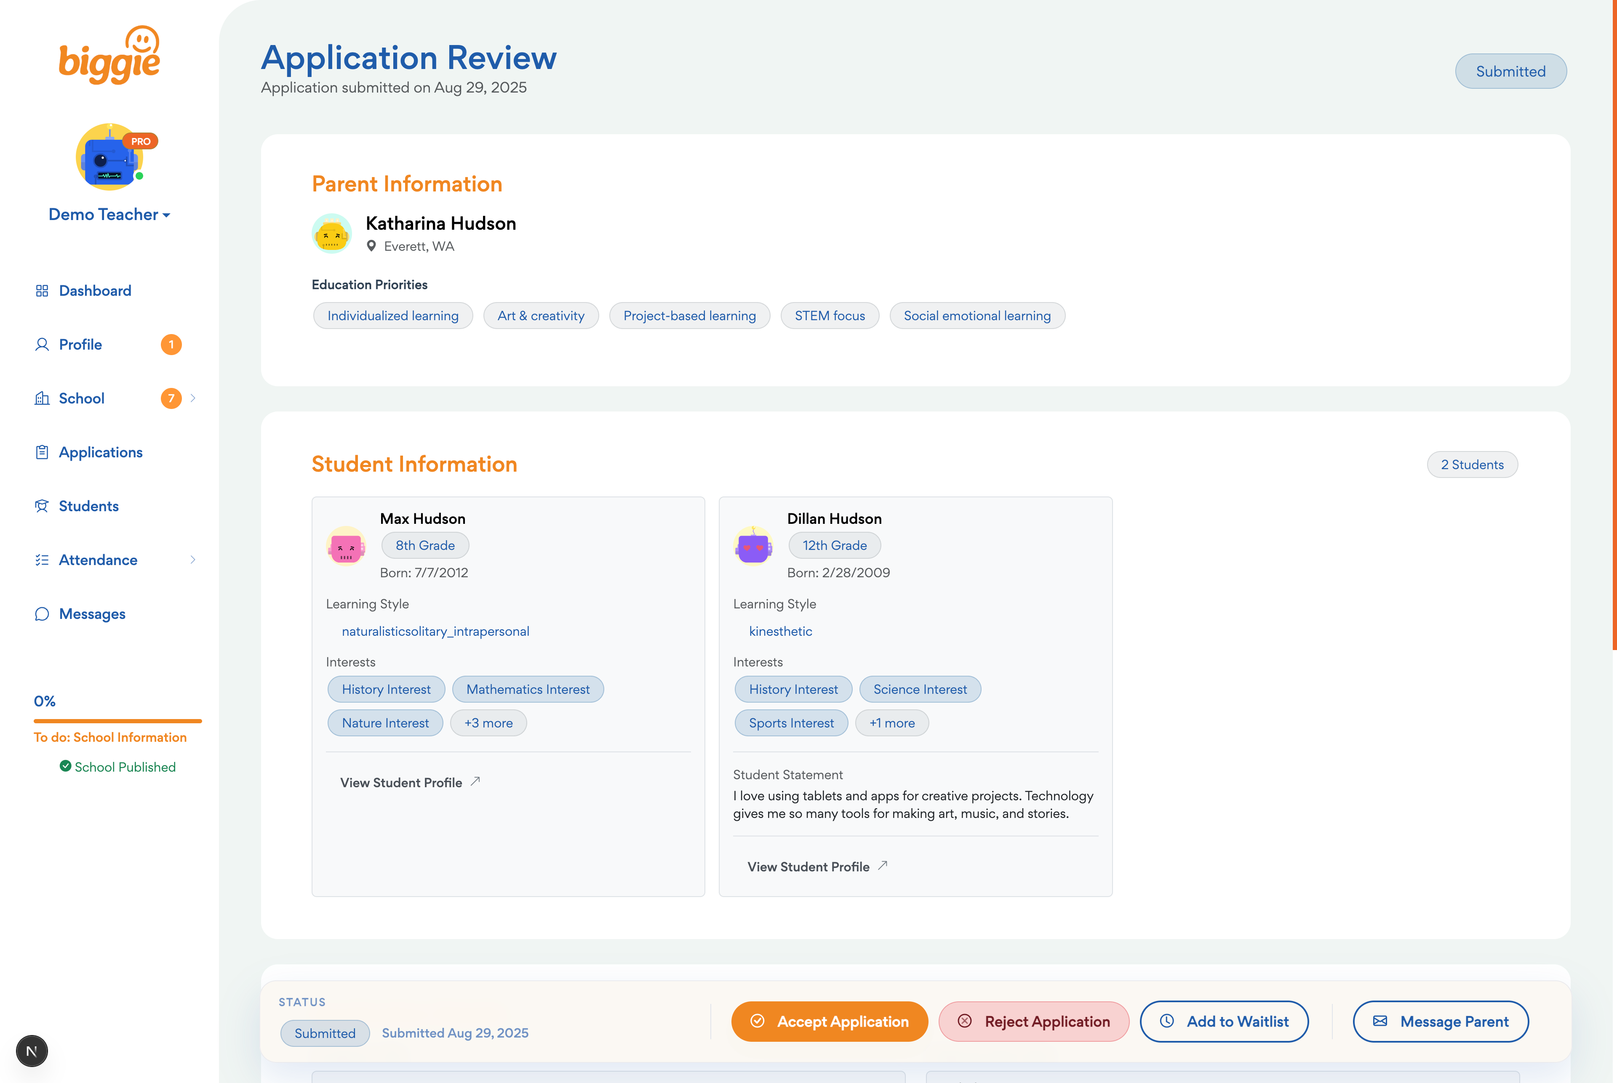Screen dimensions: 1617x1083
Task: Toggle the History Interest tag for Dillan
Action: 793,689
